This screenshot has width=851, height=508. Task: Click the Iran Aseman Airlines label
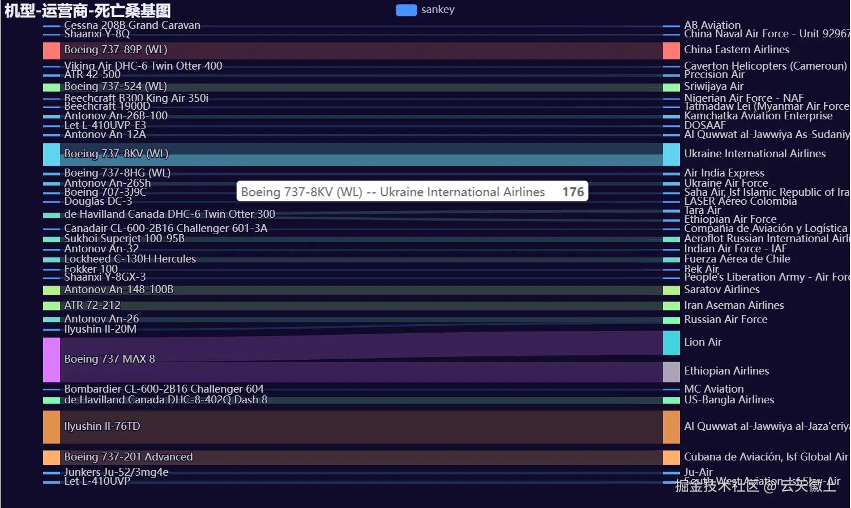pos(734,305)
